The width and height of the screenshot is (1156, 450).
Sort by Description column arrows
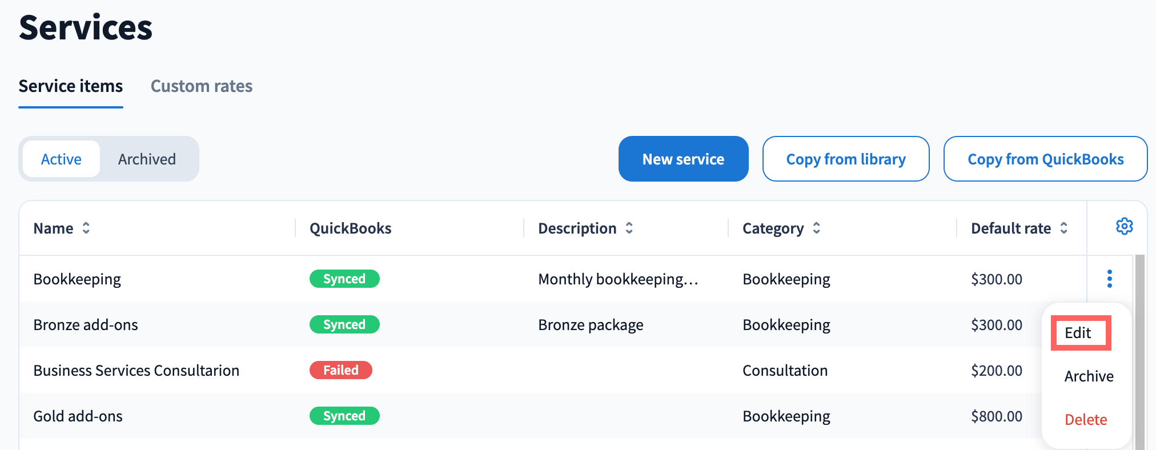[629, 228]
